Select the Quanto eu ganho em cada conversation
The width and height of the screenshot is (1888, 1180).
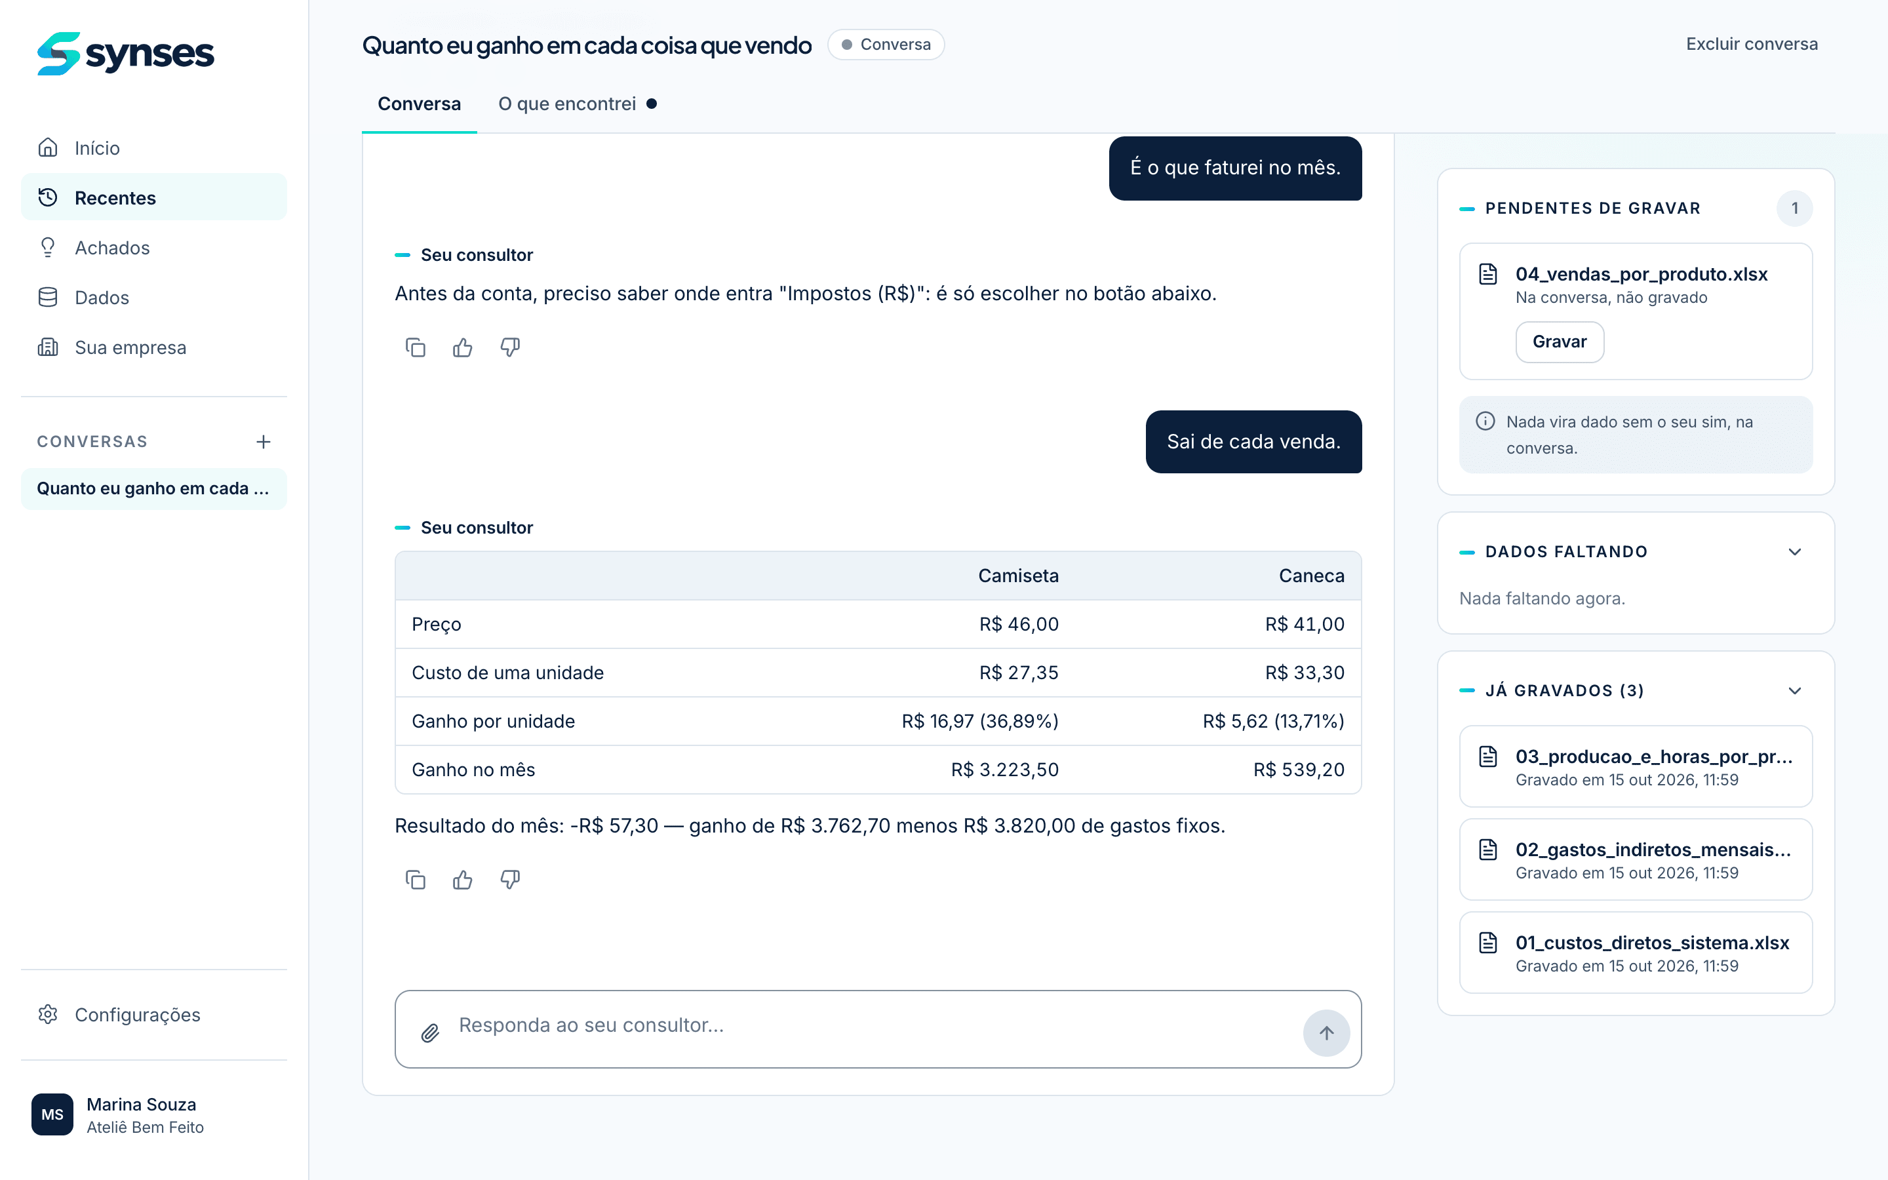(153, 488)
